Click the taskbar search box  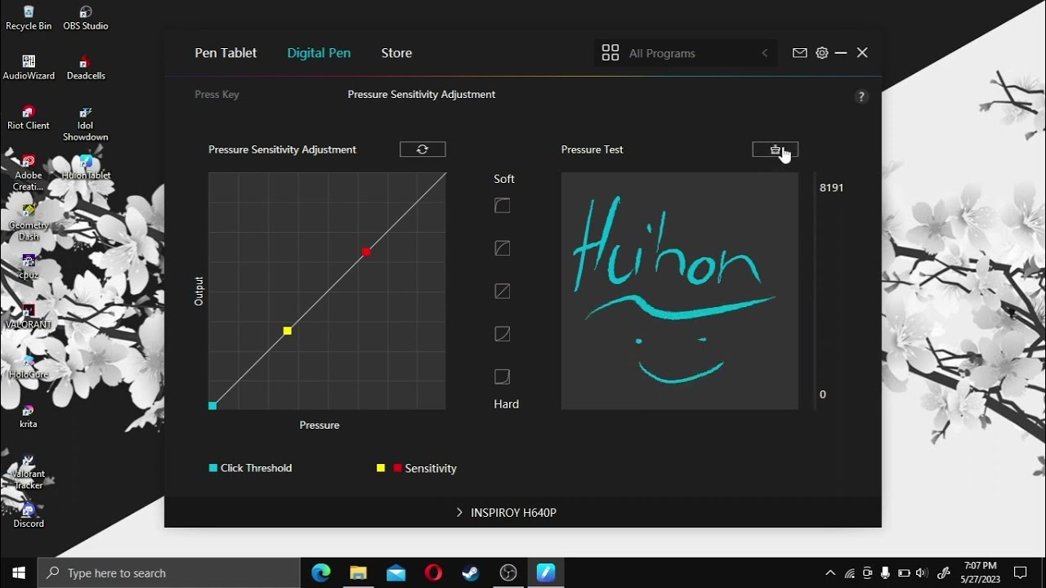(x=169, y=573)
